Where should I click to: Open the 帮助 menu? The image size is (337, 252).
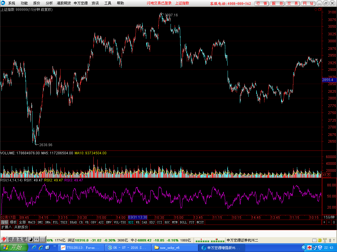pyautogui.click(x=120, y=3)
